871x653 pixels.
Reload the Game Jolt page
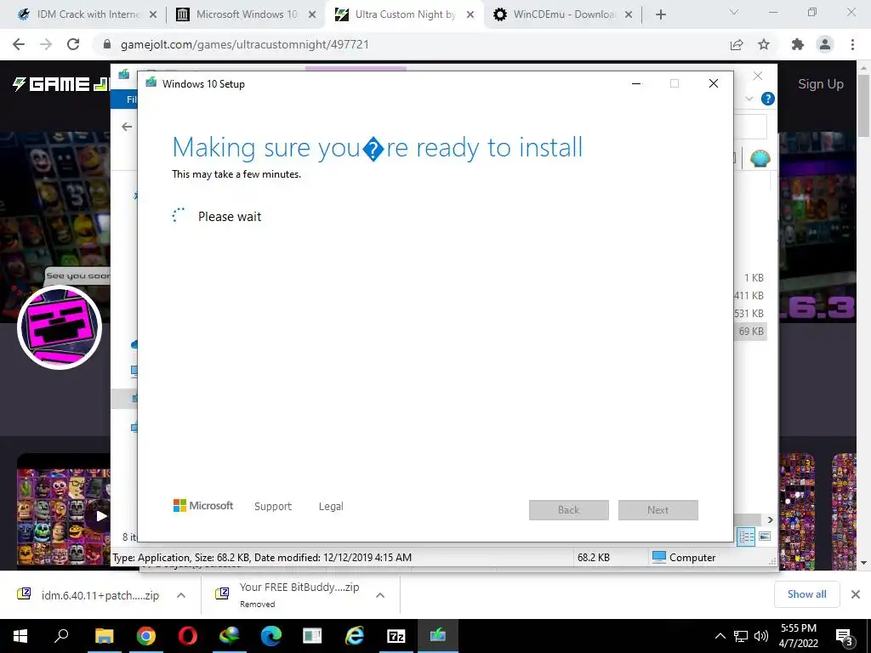click(73, 44)
